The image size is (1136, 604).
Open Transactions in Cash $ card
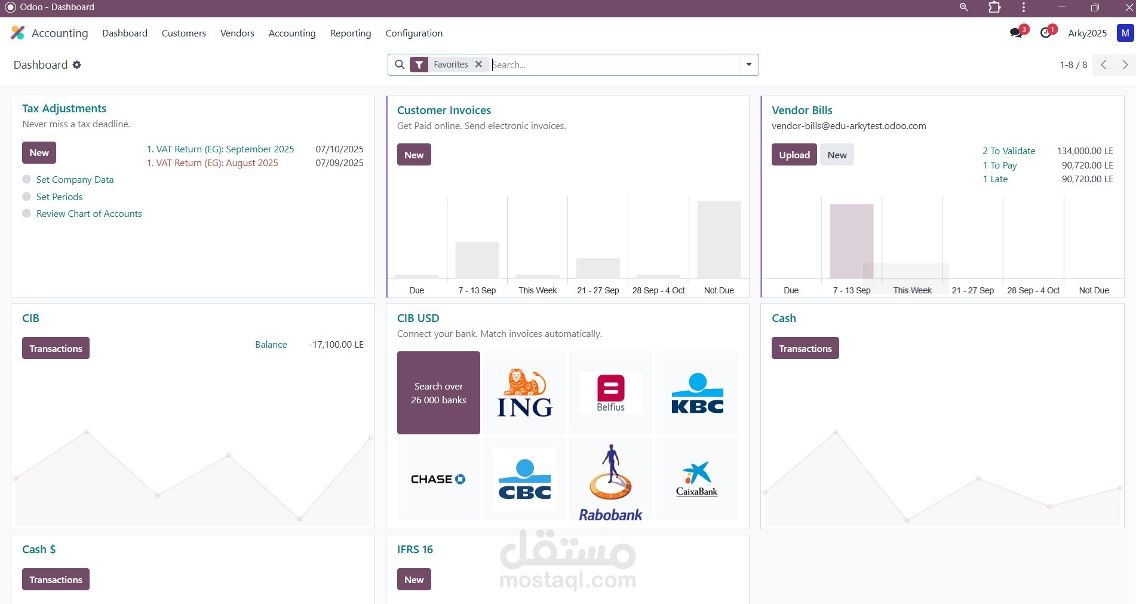(56, 580)
